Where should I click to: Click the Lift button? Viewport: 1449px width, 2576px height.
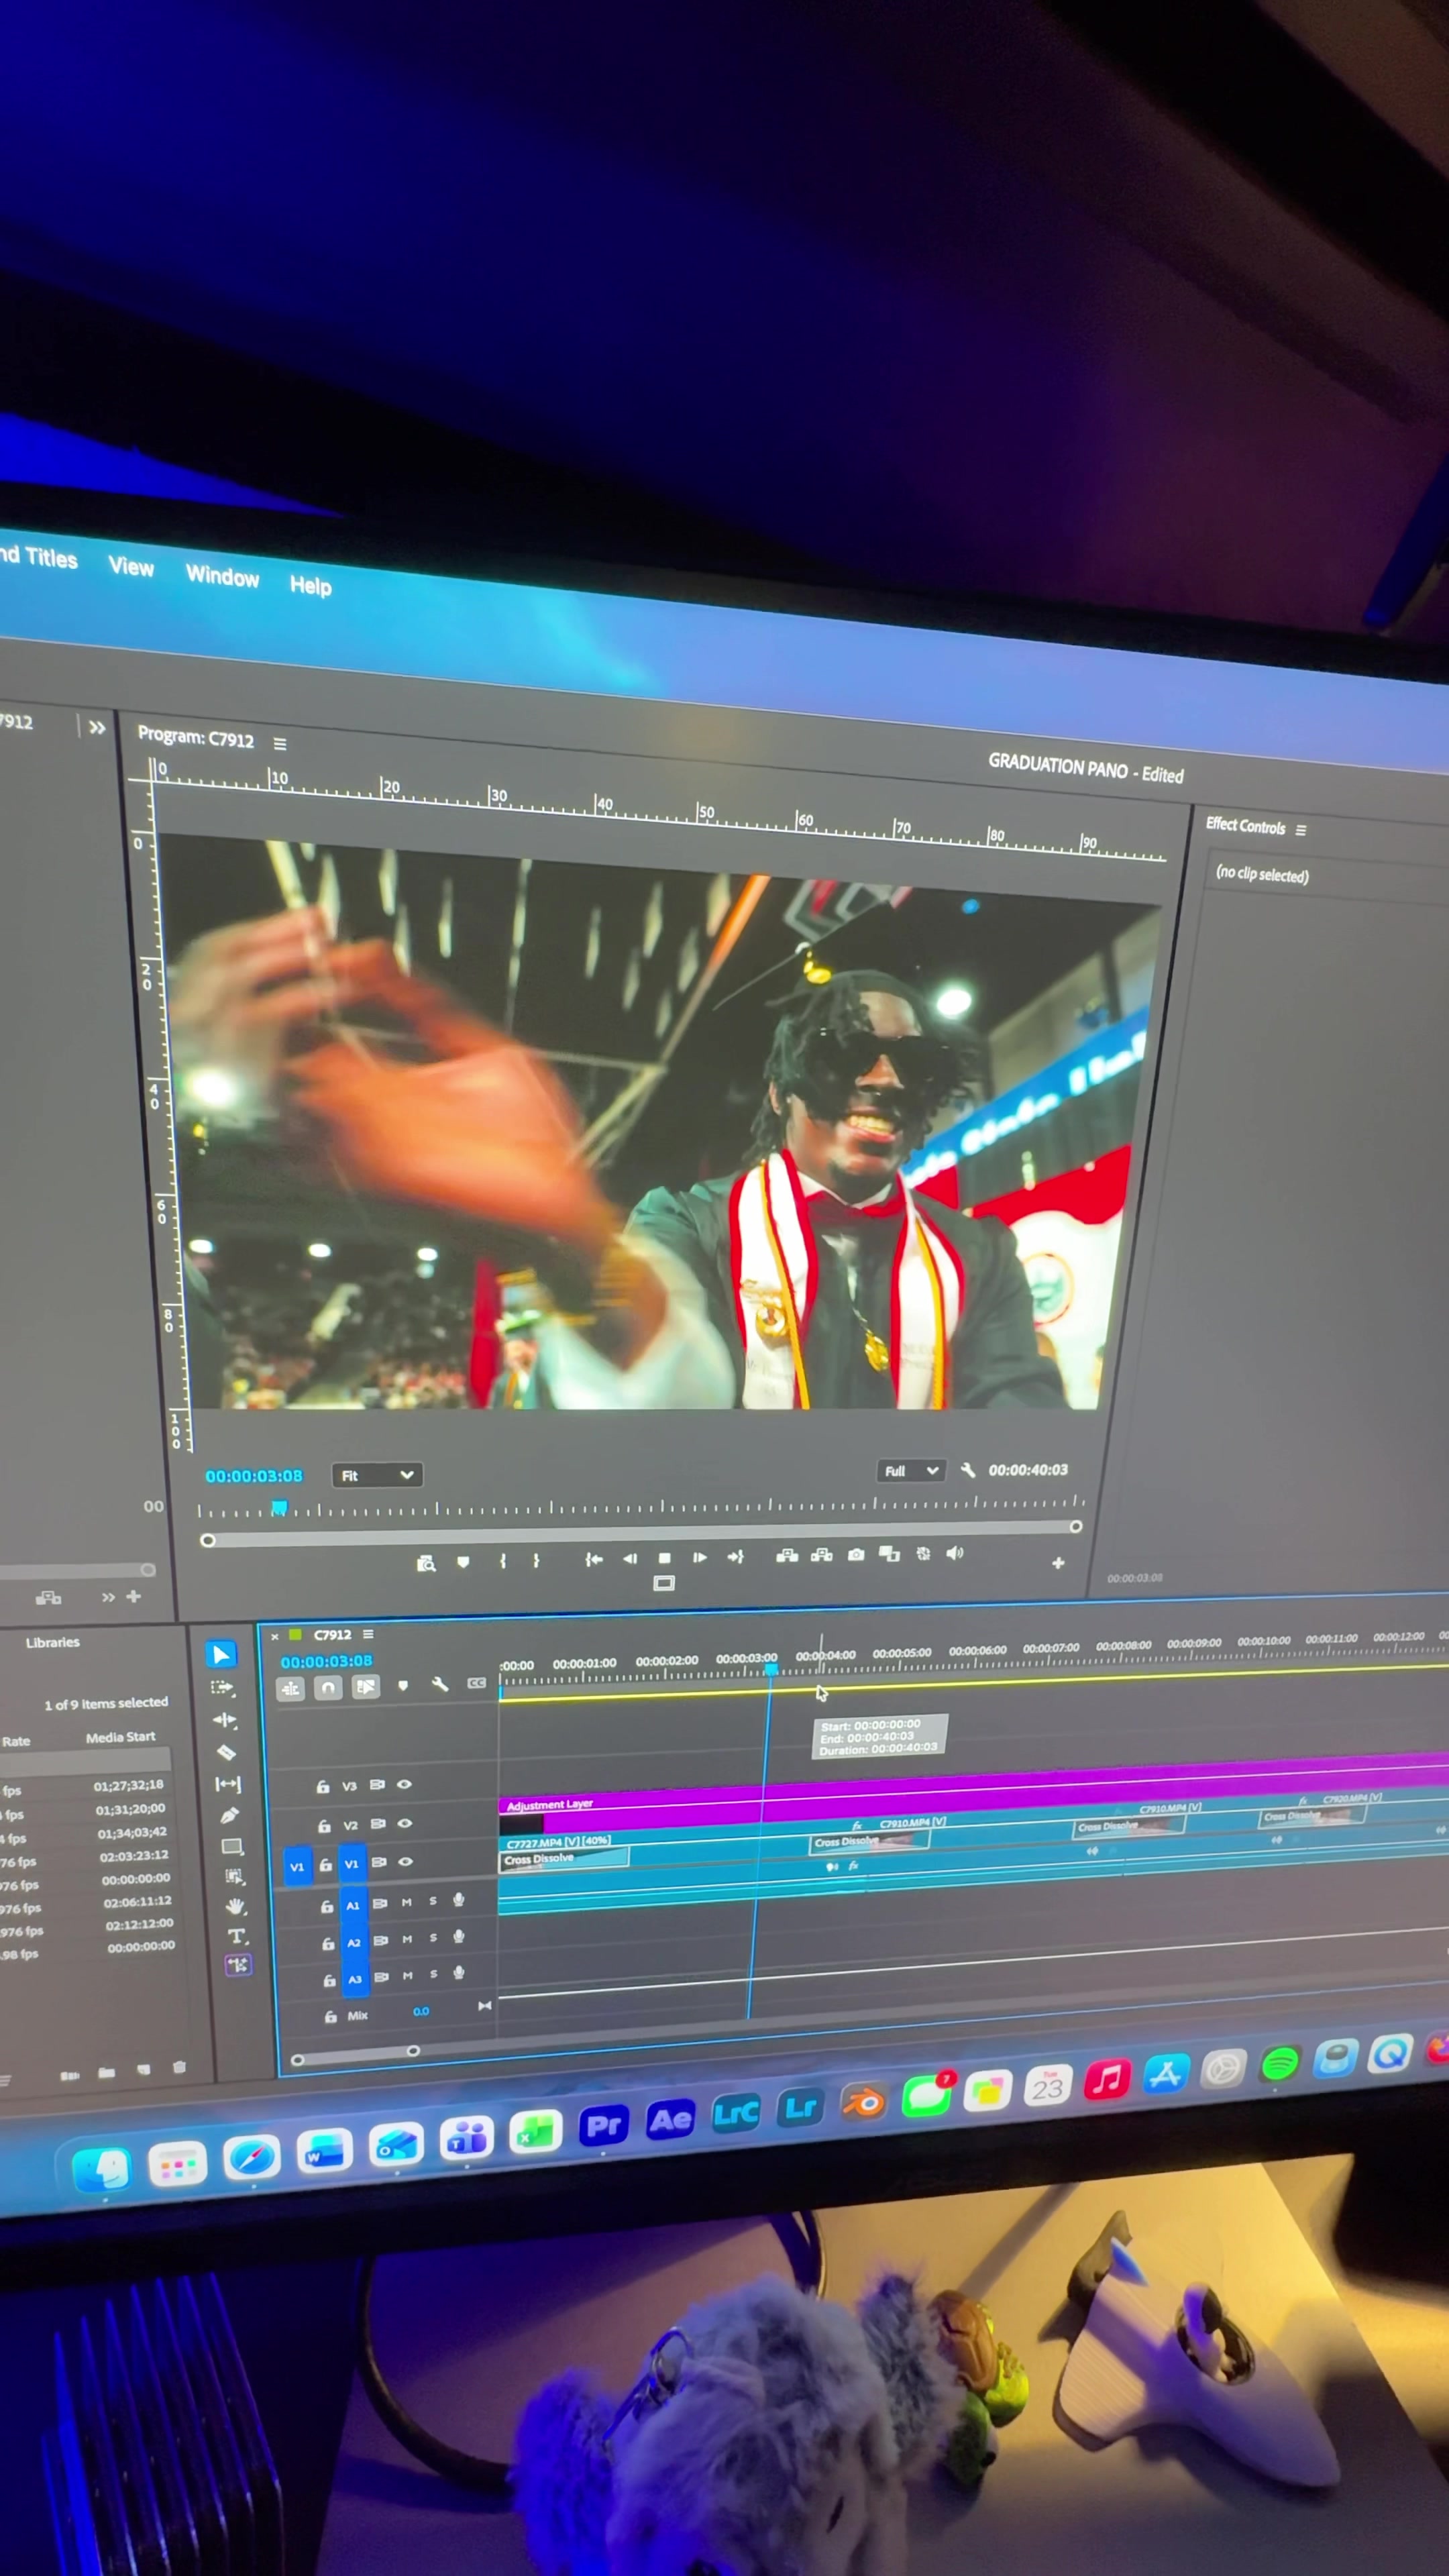click(x=787, y=1555)
